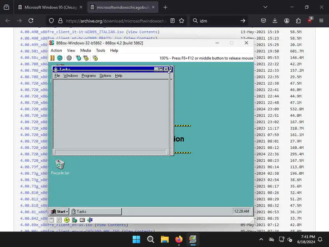The width and height of the screenshot is (329, 247).
Task: Open File Explorer from taskbar
Action: pyautogui.click(x=165, y=239)
